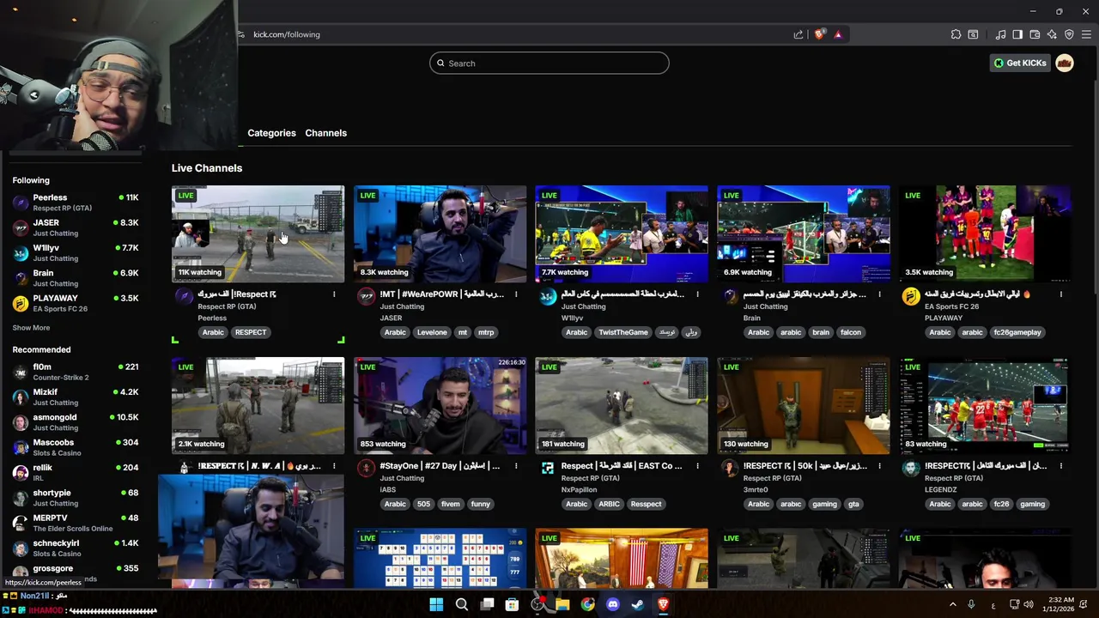Open rellik recommended channel

pos(76,472)
